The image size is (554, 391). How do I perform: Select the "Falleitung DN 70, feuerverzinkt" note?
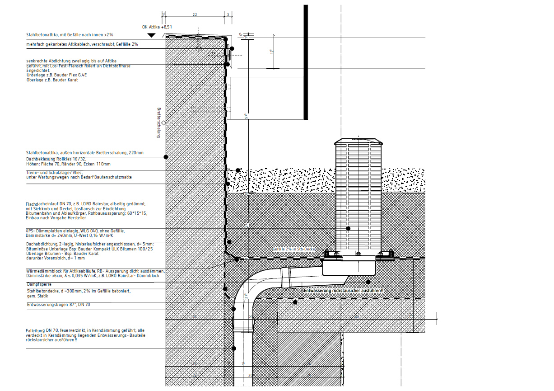pos(85,335)
